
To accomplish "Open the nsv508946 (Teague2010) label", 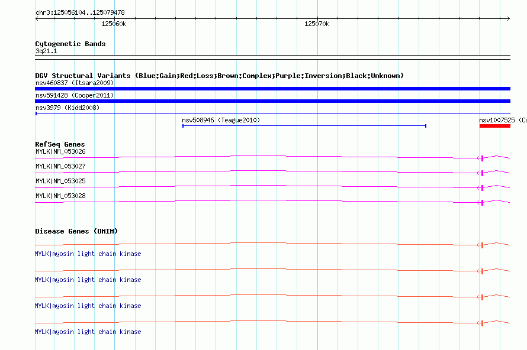I will pos(221,120).
